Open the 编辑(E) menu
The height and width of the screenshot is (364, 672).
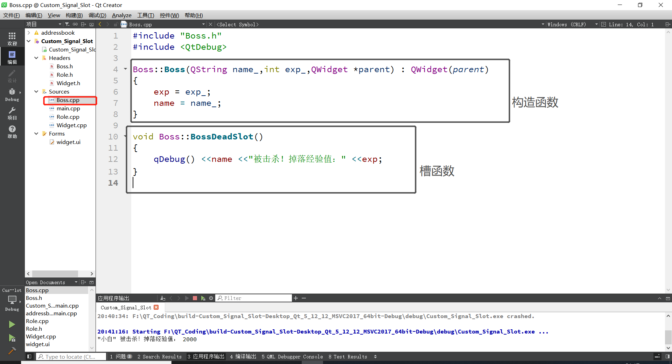tap(34, 15)
